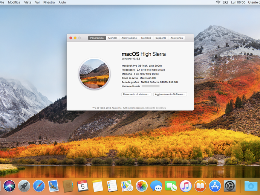
Task: Click MacBook Pro (15-inch, Late 2008) text
Action: click(142, 66)
